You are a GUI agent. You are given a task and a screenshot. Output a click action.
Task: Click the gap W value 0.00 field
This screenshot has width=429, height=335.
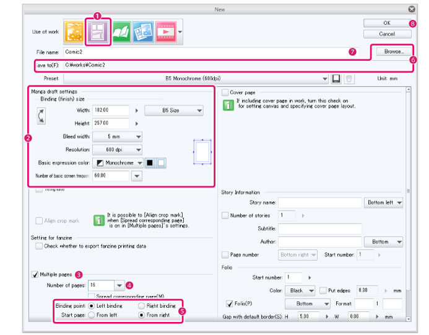(x=358, y=316)
